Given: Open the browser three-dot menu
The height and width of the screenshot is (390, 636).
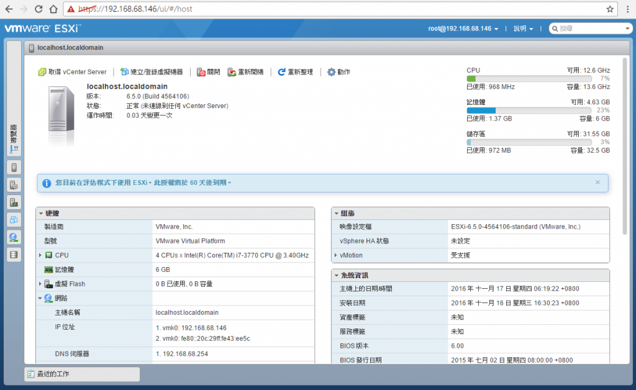Looking at the screenshot, I should click(x=627, y=9).
